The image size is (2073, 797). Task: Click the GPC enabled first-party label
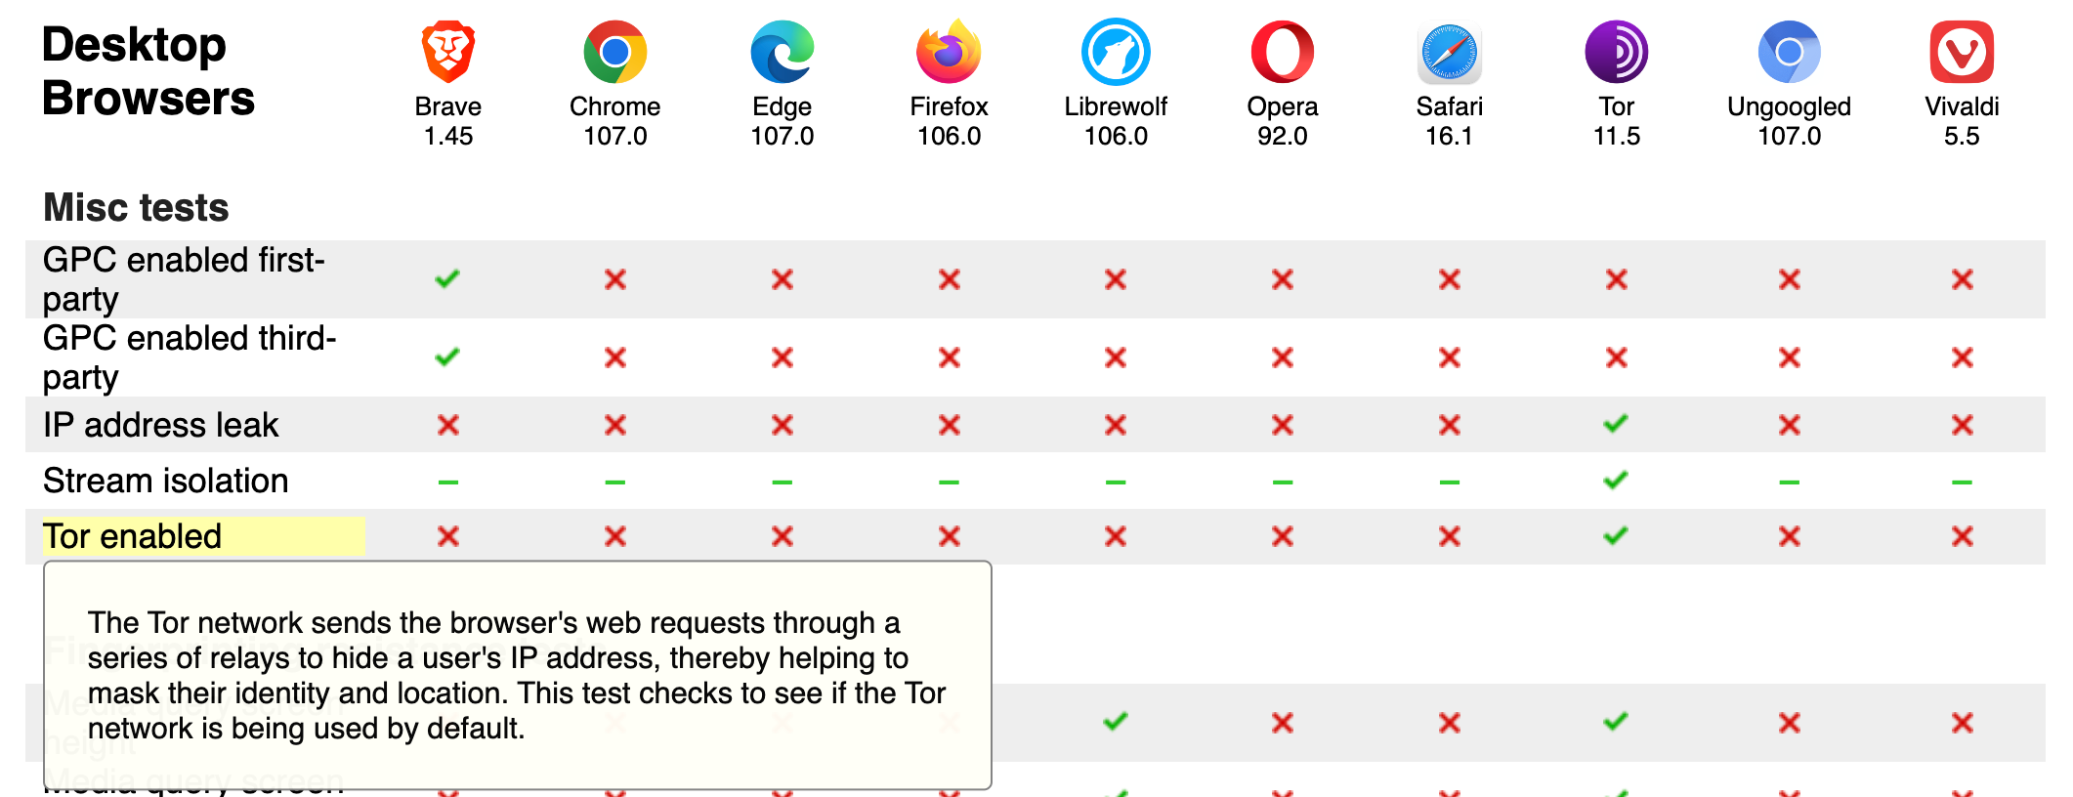point(184,278)
